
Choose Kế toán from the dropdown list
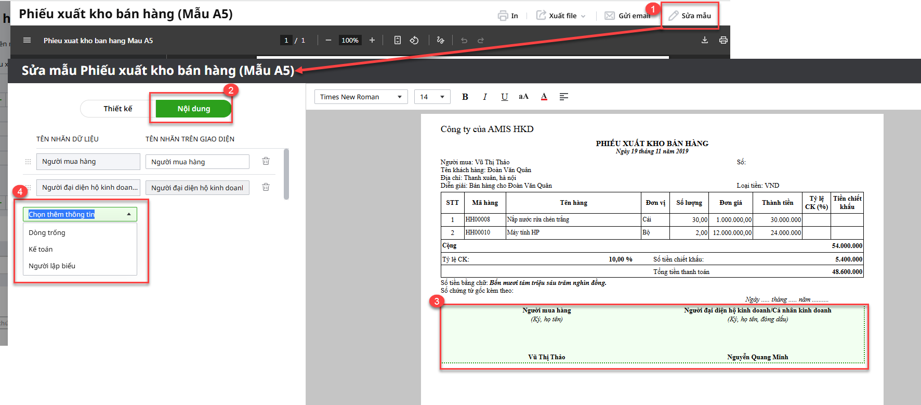tap(41, 249)
